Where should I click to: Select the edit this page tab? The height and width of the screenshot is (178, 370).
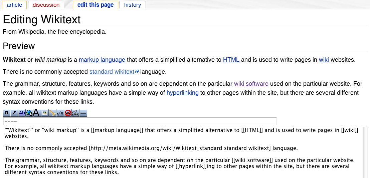(95, 5)
